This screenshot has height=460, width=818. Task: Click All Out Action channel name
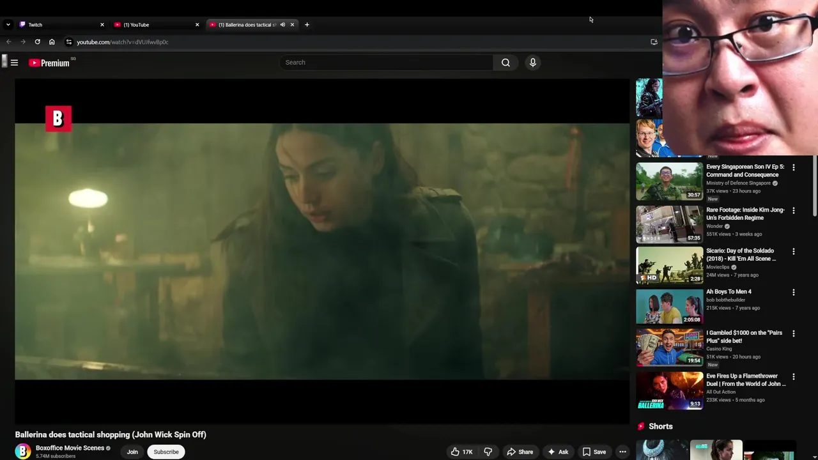tap(721, 392)
